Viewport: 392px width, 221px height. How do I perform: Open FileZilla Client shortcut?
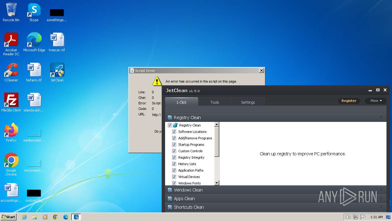tap(11, 103)
